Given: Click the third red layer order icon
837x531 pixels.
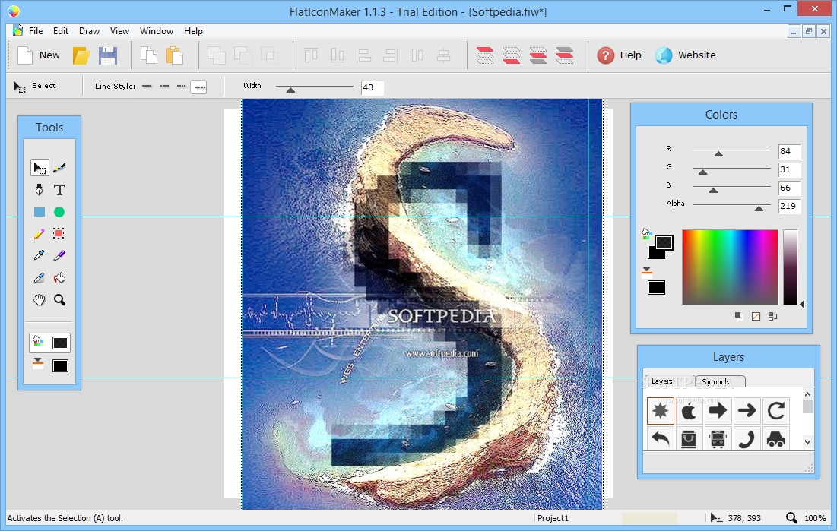Looking at the screenshot, I should click(x=538, y=55).
